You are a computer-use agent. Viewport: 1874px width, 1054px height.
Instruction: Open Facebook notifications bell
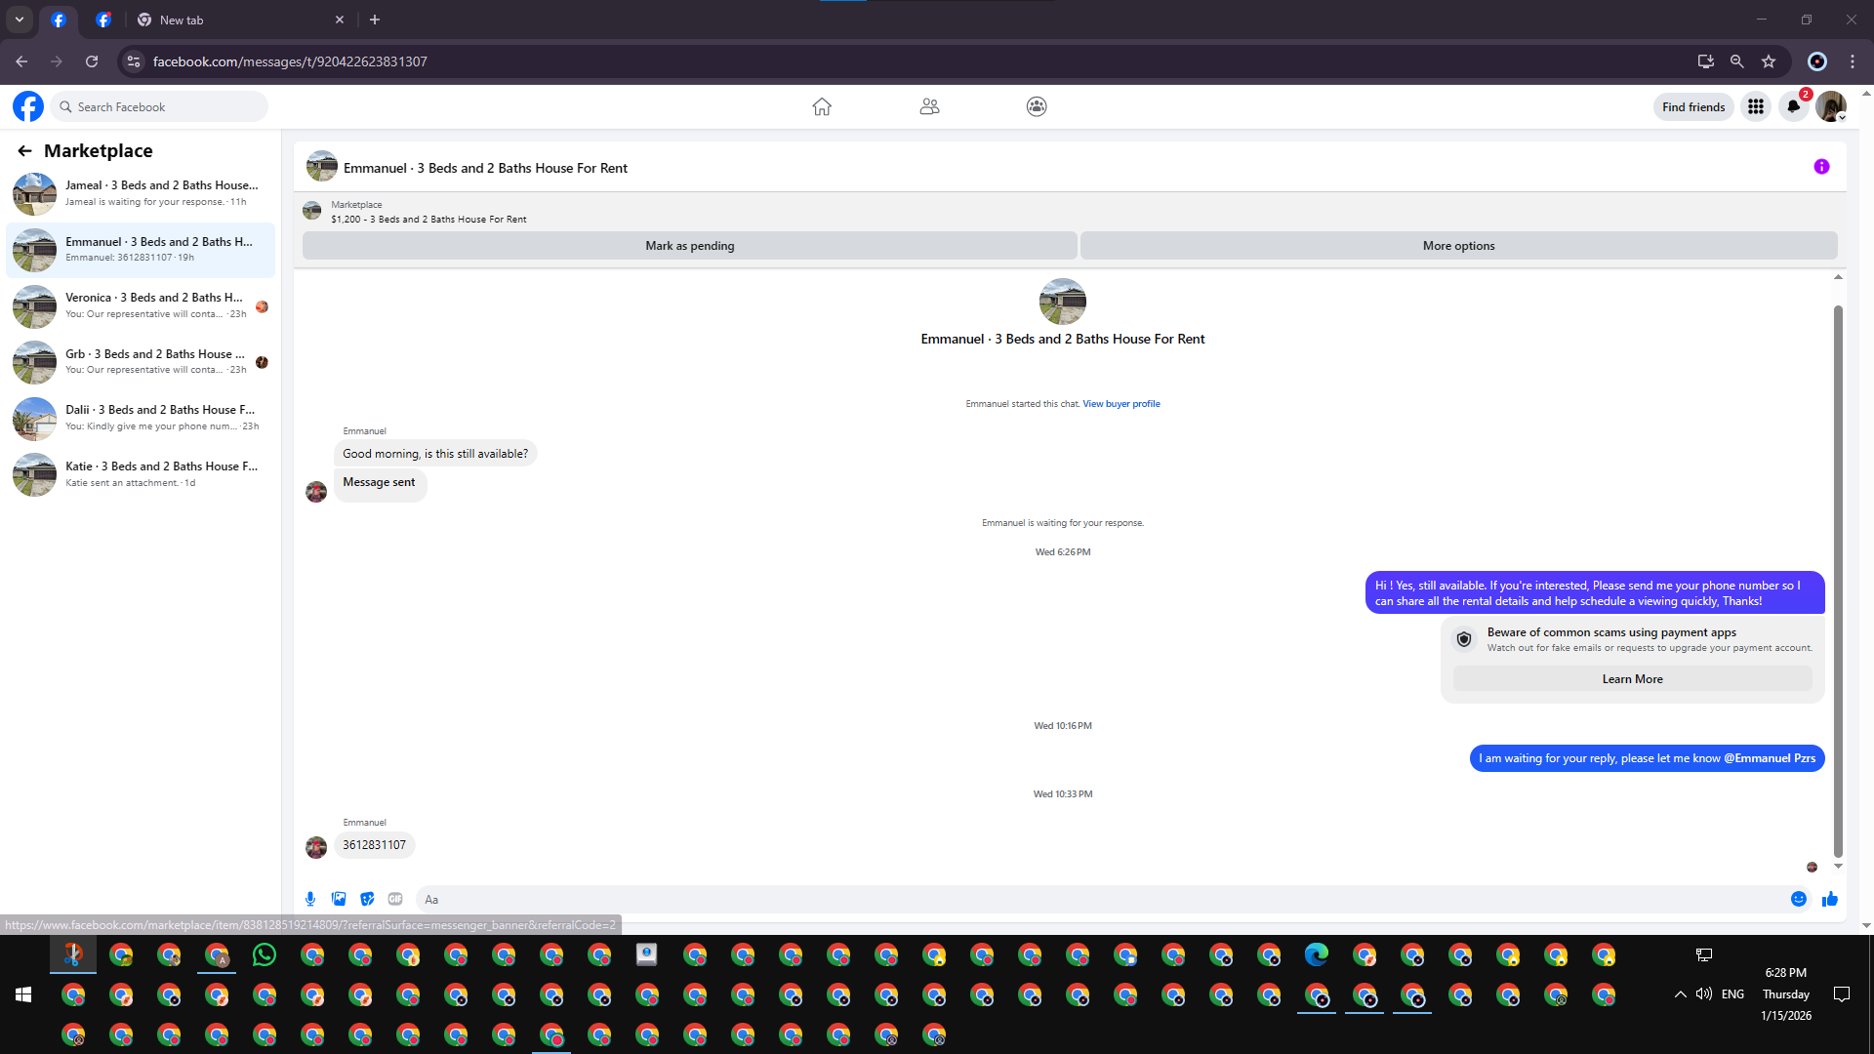(x=1793, y=106)
